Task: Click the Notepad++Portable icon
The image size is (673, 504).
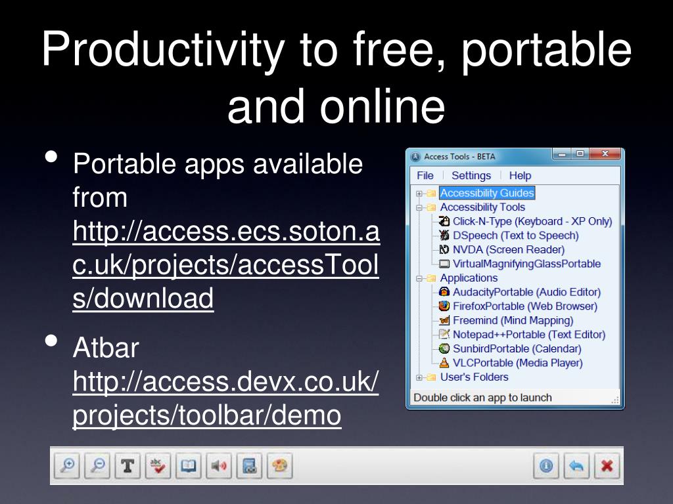Action: point(444,334)
